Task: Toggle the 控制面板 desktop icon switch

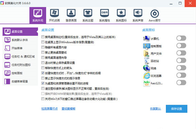Action: tap(181, 46)
